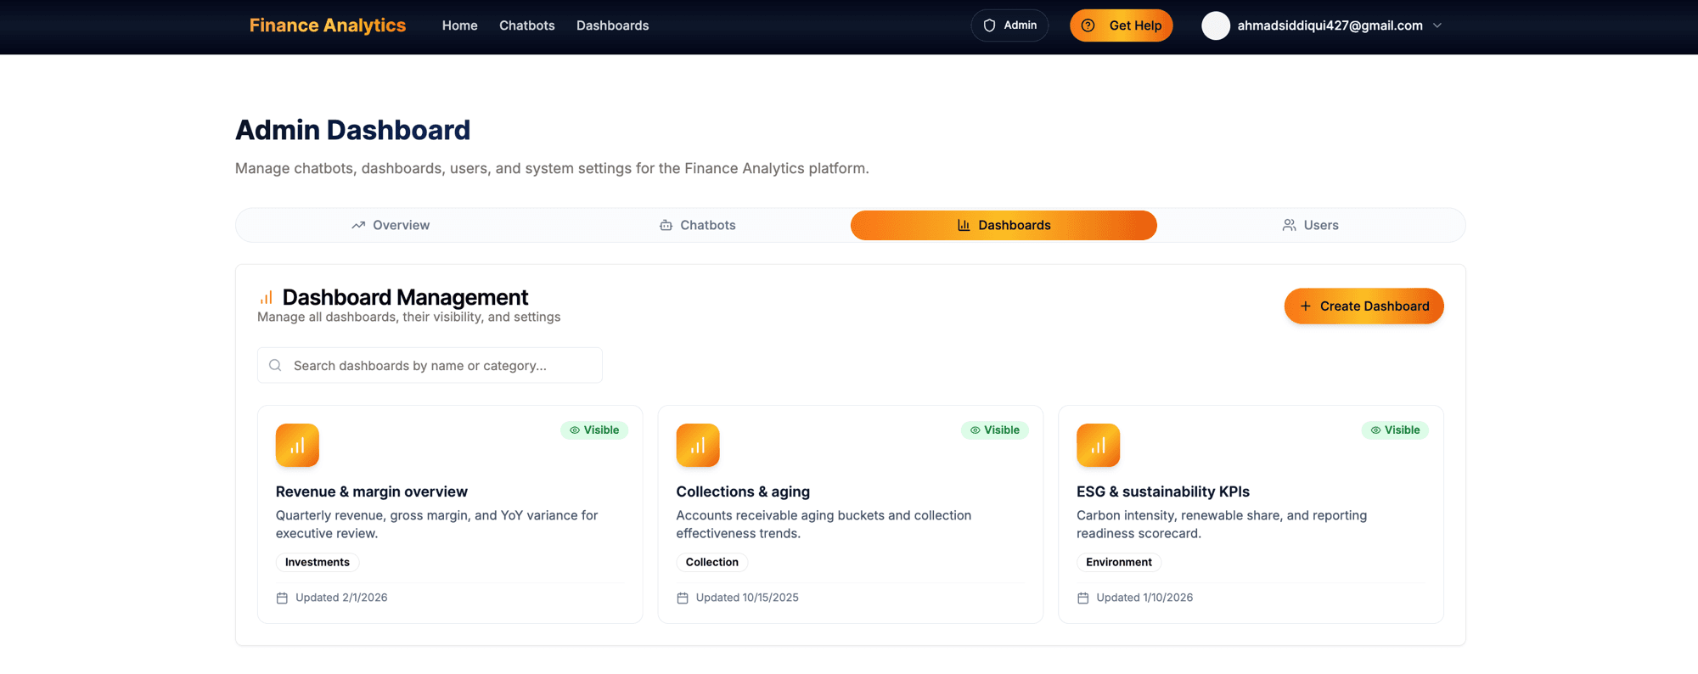
Task: Open the Revenue & margin overview title
Action: tap(372, 491)
